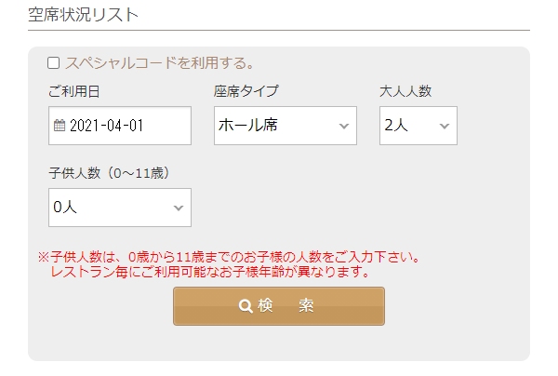Screen dimensions: 558x376
Task: Open the calendar icon in ご利用日 field
Action: click(60, 126)
